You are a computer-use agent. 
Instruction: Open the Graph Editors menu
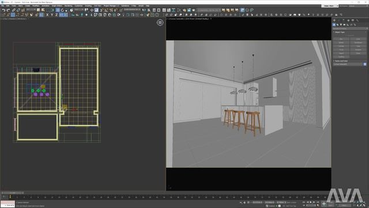57,6
